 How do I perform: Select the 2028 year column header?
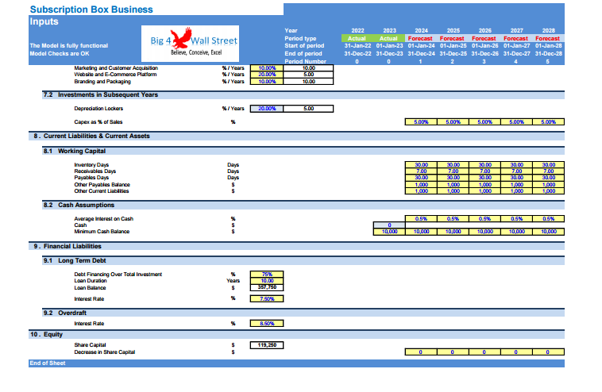point(548,31)
